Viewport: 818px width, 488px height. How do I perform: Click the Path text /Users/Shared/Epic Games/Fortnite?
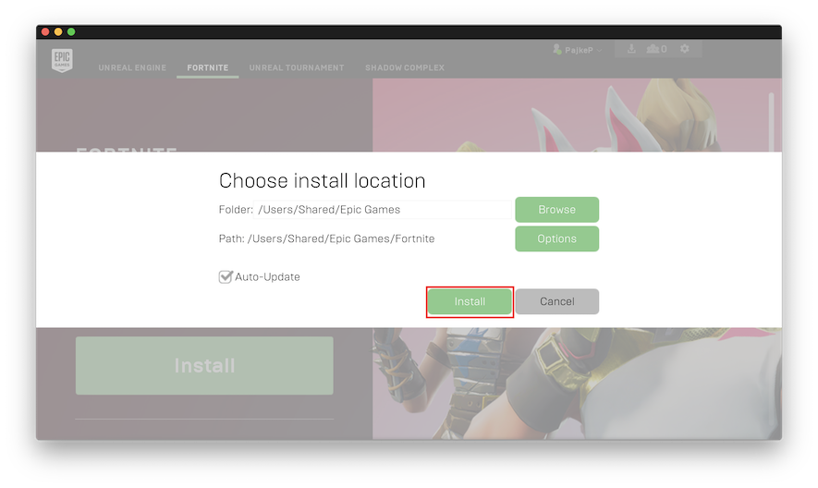[341, 238]
